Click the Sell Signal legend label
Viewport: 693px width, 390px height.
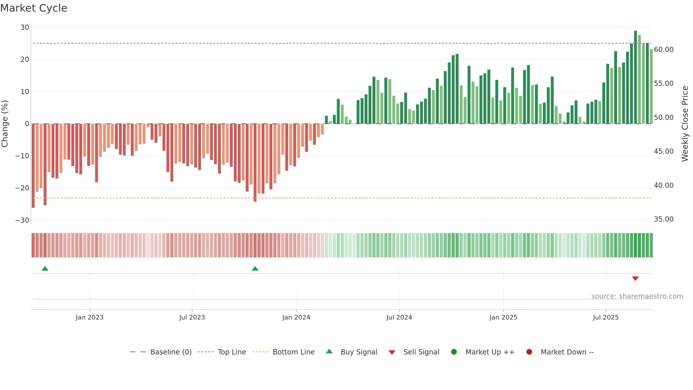[x=421, y=352]
